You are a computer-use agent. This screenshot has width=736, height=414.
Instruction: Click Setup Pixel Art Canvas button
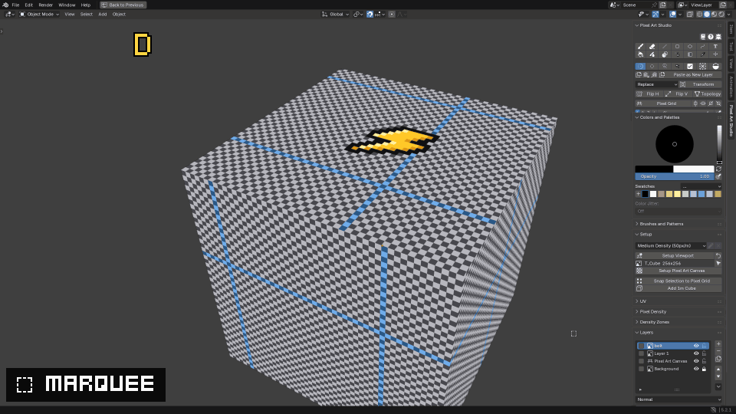(x=678, y=271)
